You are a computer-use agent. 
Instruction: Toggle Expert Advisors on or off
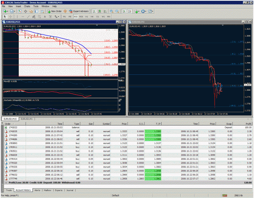79,11
